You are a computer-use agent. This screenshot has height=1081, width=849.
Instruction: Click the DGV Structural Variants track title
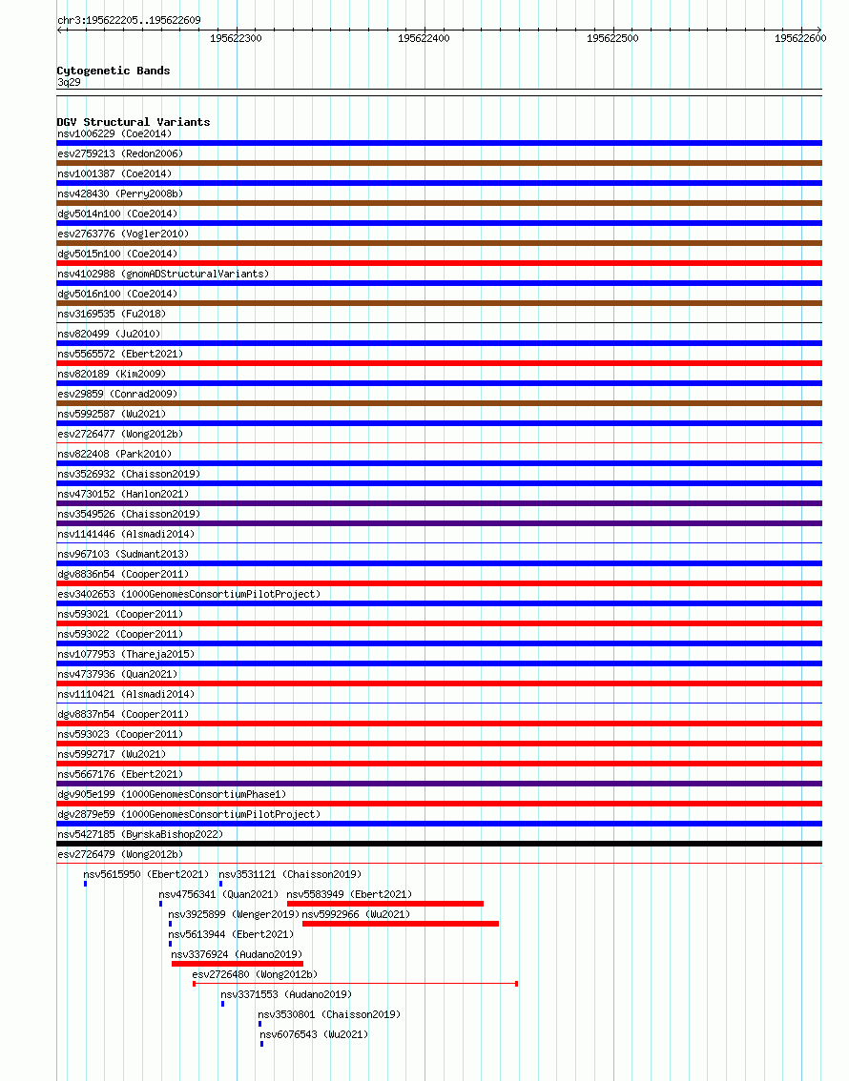pos(134,122)
